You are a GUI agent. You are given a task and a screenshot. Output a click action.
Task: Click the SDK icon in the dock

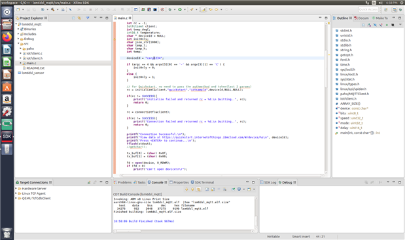coord(7,136)
